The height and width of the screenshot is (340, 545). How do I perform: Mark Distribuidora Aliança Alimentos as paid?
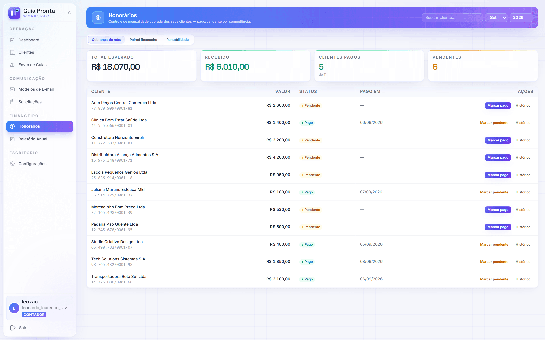(498, 157)
